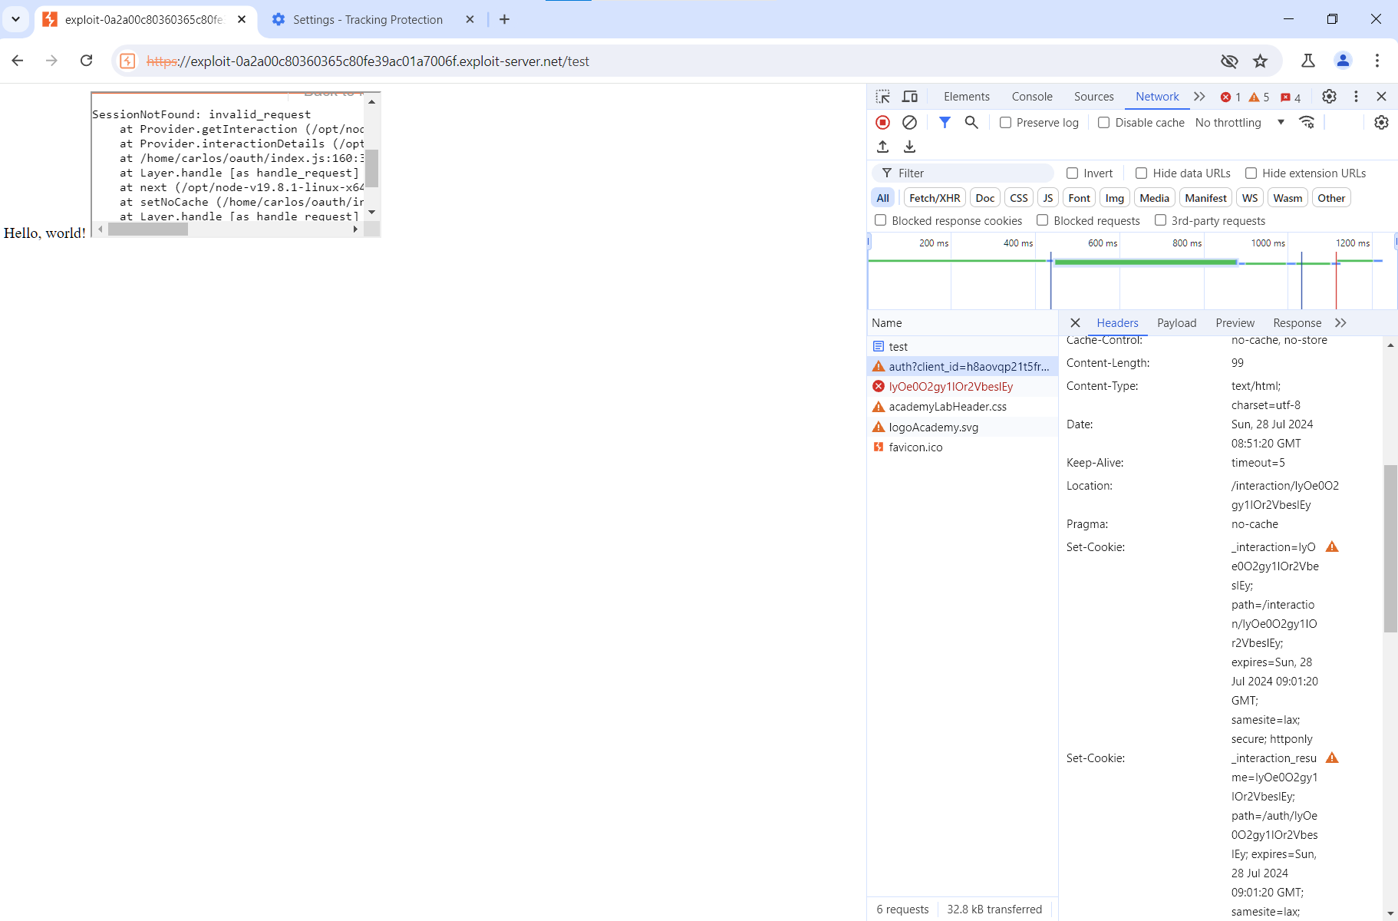Image resolution: width=1398 pixels, height=921 pixels.
Task: Filter by Doc requests
Action: coord(985,198)
